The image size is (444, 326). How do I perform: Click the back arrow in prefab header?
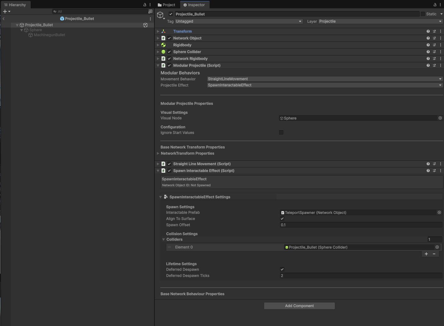pyautogui.click(x=3, y=19)
